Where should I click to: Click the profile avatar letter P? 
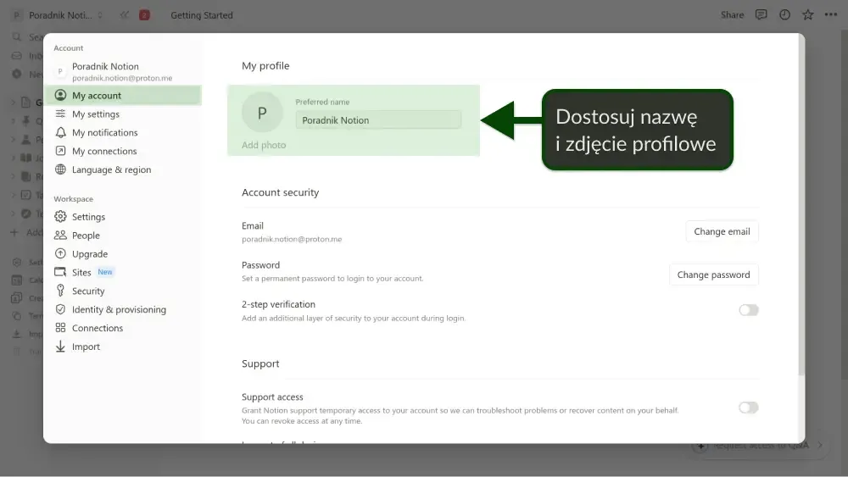tap(262, 113)
